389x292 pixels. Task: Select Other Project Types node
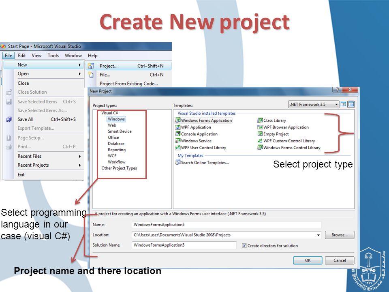click(x=119, y=168)
